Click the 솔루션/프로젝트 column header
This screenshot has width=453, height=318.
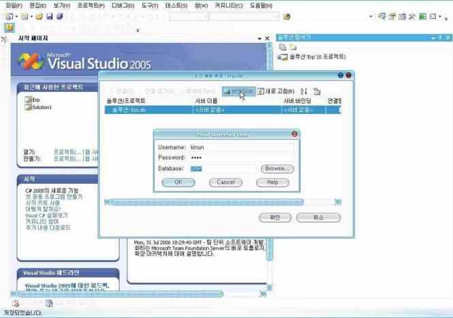point(149,101)
